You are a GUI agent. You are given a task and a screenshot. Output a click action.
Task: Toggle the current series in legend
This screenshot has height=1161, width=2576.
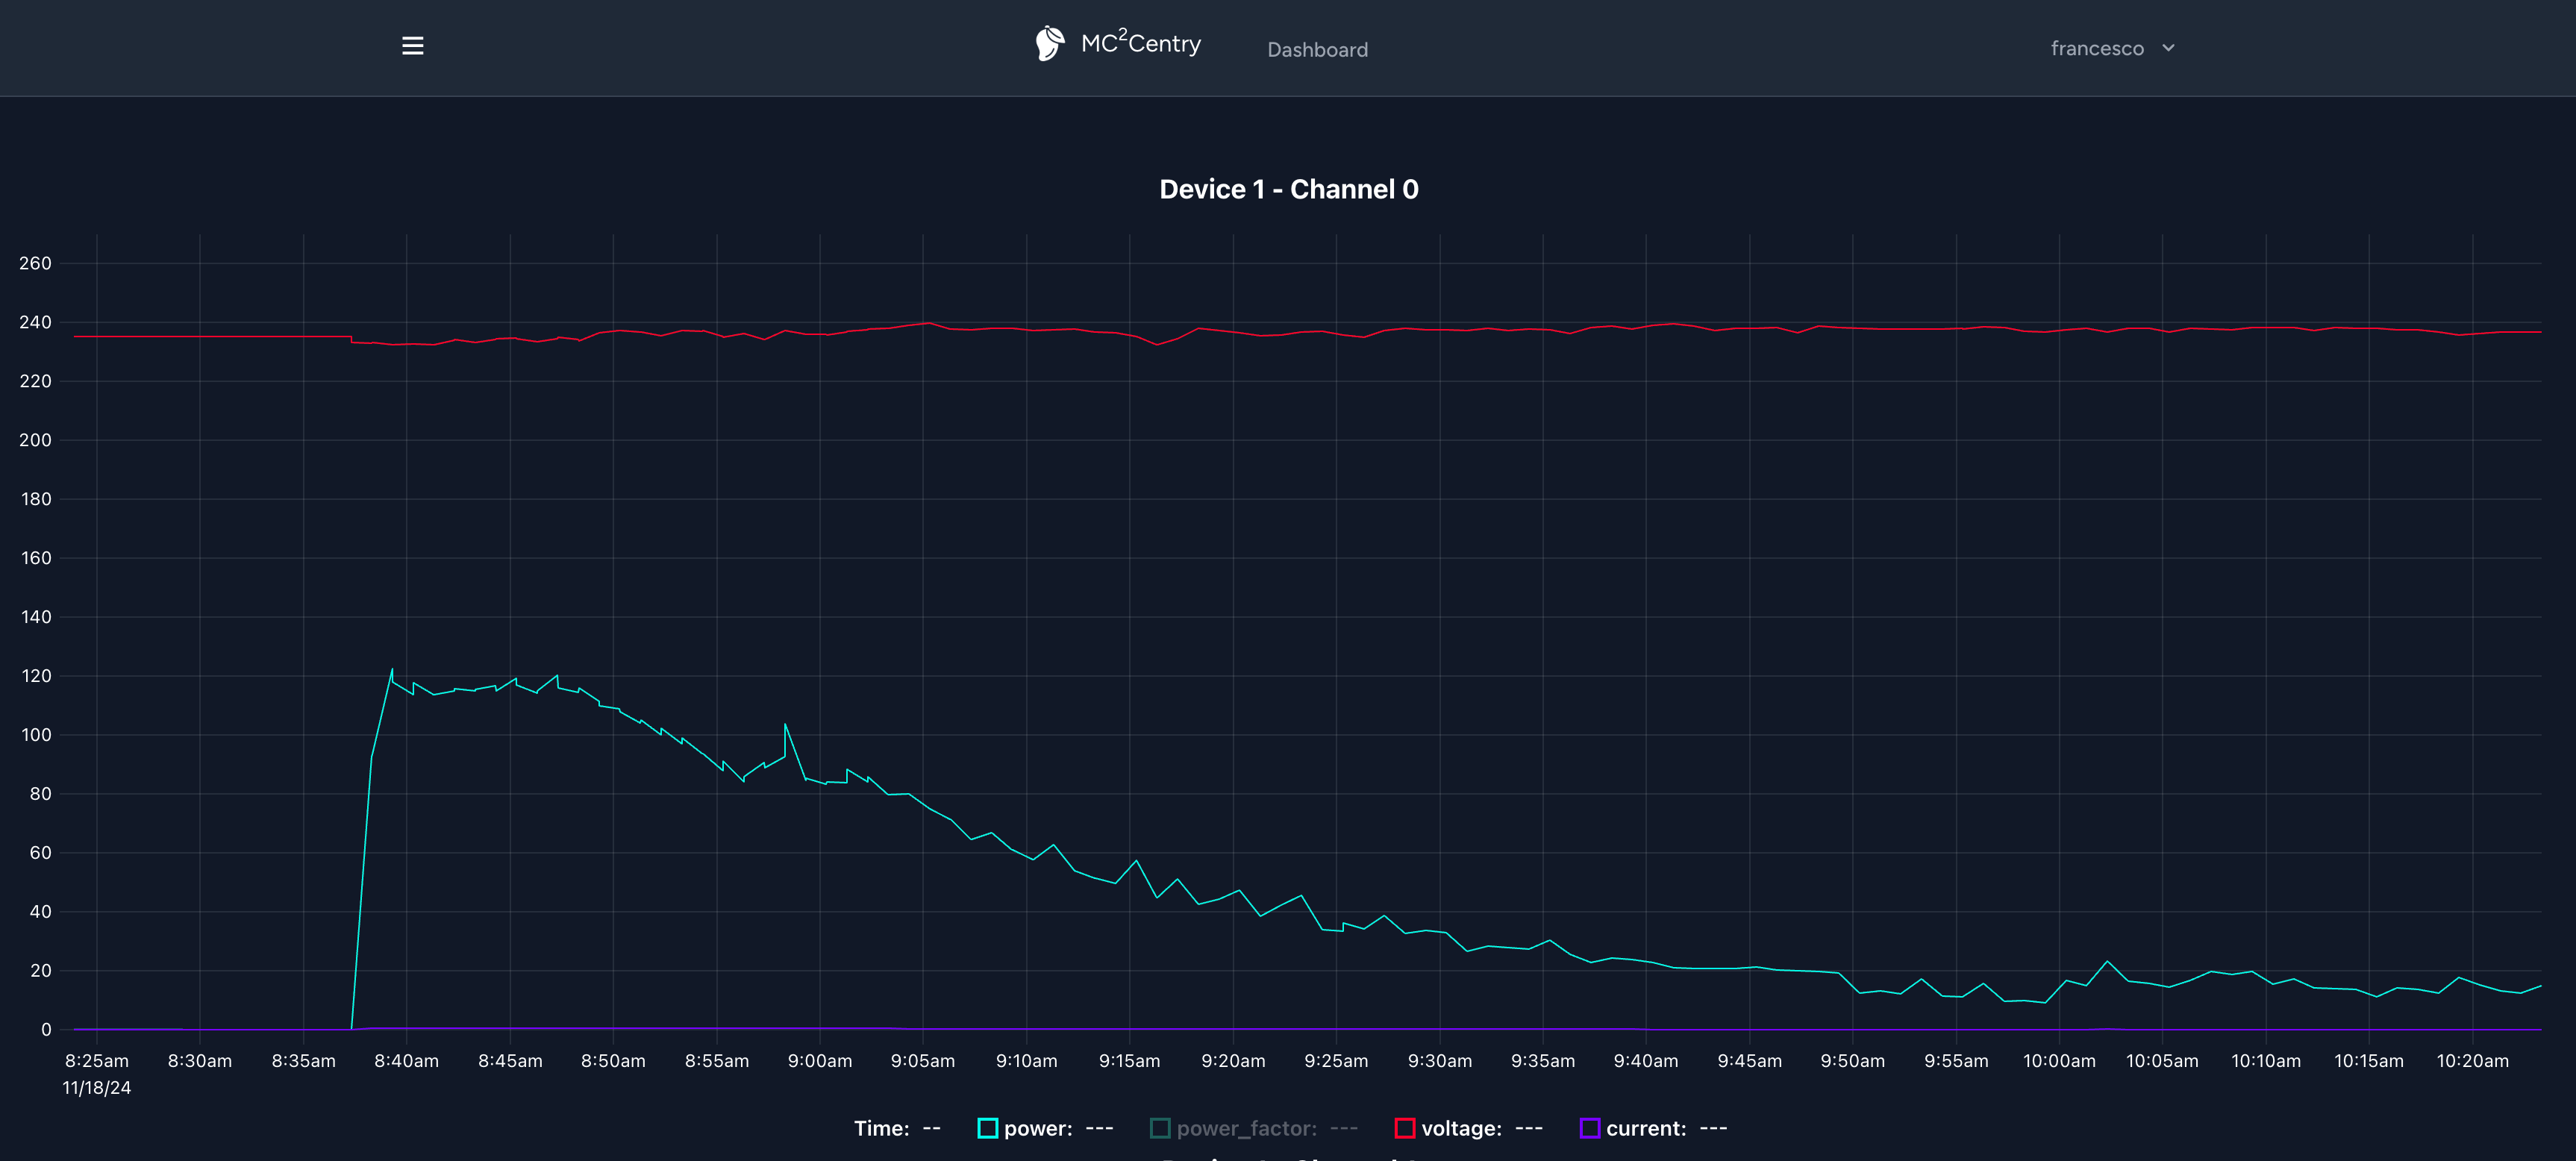click(1653, 1128)
